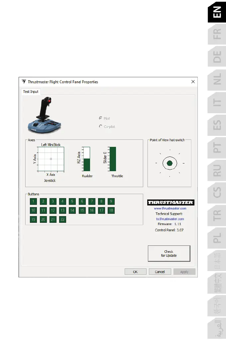Screen dimensions: 226x340
Task: Click button indicator 11
Action: click(x=43, y=210)
